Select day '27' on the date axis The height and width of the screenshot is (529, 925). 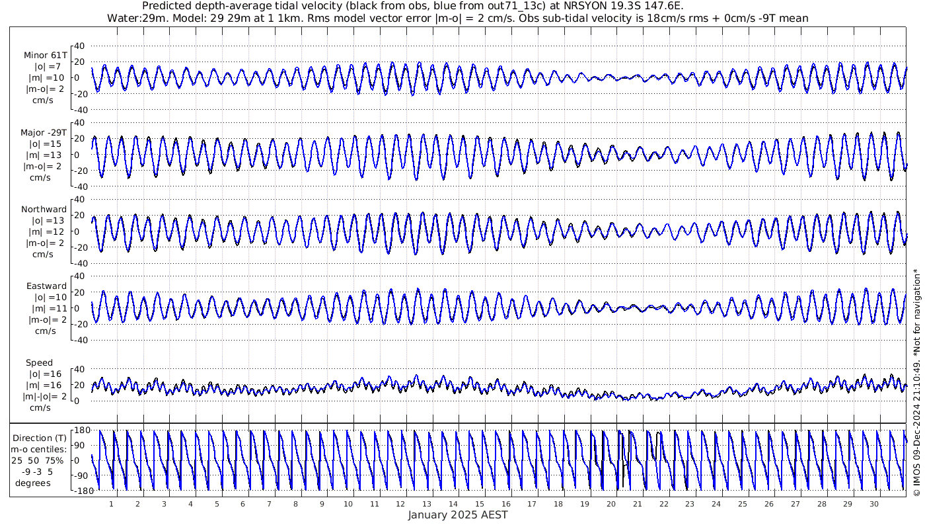(x=795, y=504)
